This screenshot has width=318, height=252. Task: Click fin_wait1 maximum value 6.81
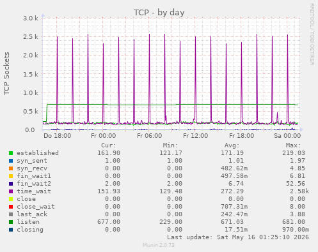click(x=298, y=176)
